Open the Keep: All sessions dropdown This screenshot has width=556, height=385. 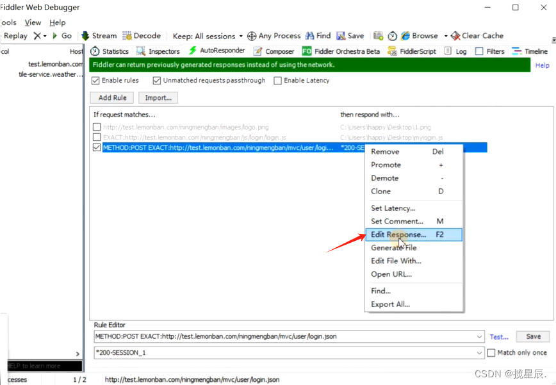coord(208,36)
